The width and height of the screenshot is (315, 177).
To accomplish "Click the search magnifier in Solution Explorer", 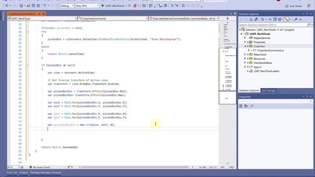I will pos(309,25).
